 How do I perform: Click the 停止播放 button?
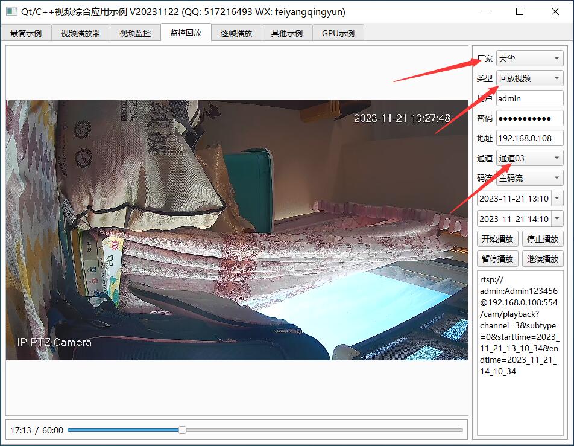pos(543,239)
